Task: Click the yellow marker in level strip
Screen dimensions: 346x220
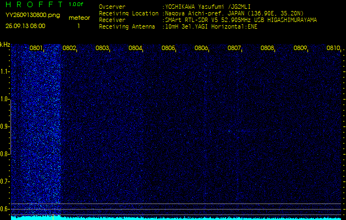Action: point(53,217)
